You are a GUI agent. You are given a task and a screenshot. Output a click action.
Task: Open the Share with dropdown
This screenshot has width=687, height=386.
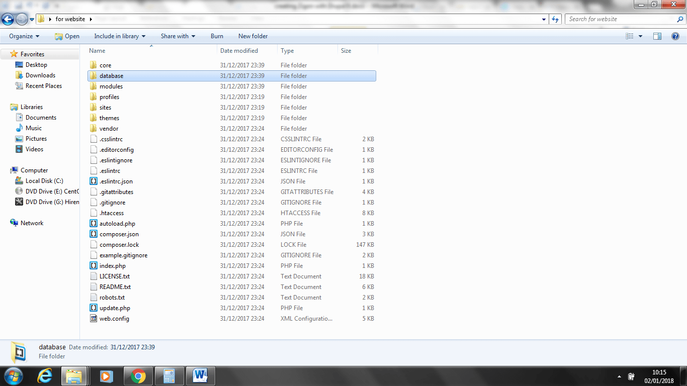tap(178, 36)
